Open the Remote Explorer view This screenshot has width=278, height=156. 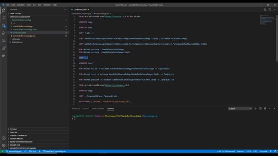point(3,40)
